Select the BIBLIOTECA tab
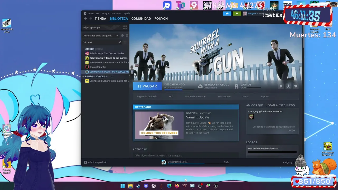The image size is (338, 190). point(119,18)
